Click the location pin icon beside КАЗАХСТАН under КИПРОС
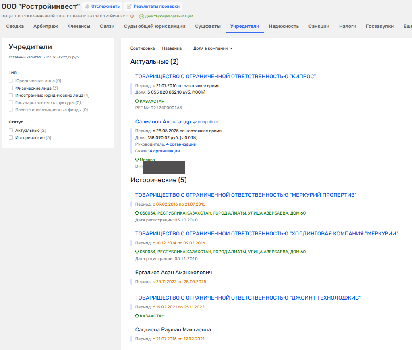The width and height of the screenshot is (412, 350). pos(137,101)
